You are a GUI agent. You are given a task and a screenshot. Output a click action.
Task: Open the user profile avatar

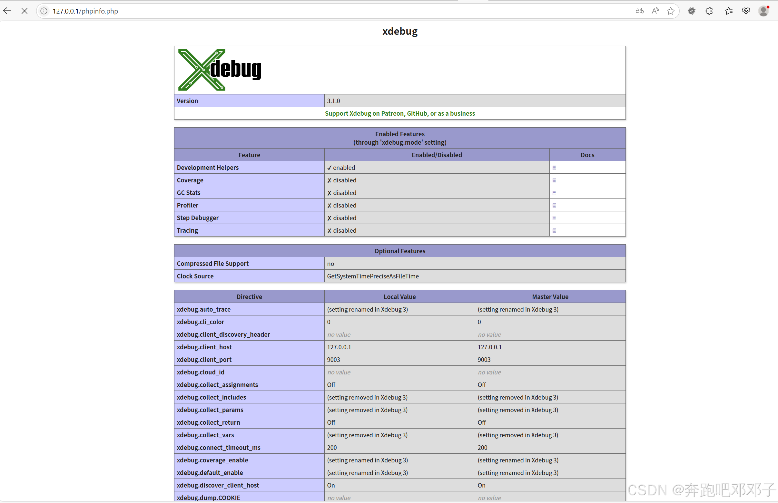tap(763, 11)
